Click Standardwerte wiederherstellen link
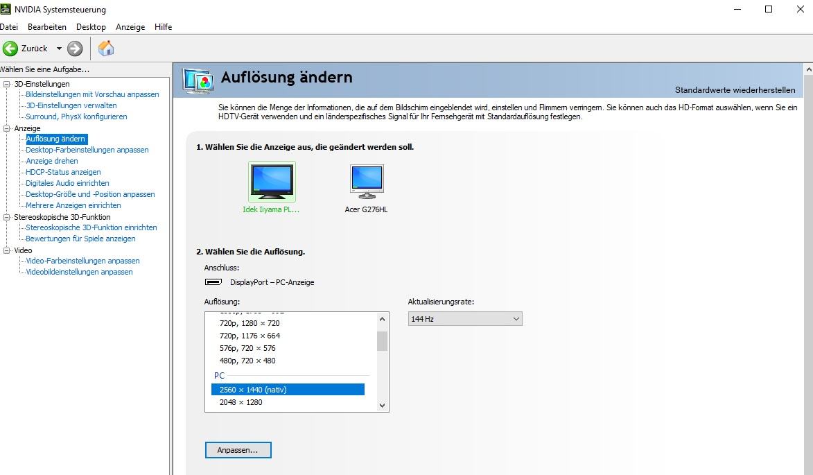Viewport: 813px width, 475px height. [x=735, y=90]
